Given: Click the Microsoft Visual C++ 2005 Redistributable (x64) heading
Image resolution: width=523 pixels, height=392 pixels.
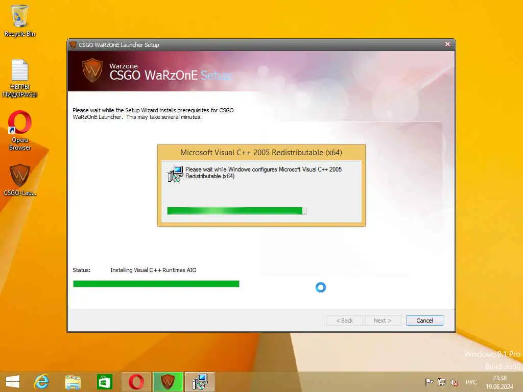Looking at the screenshot, I should [x=261, y=152].
